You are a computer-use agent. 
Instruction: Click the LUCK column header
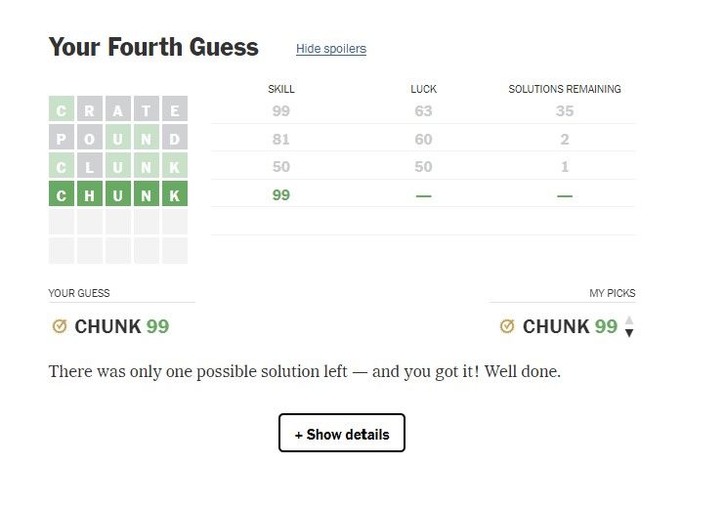click(x=423, y=89)
